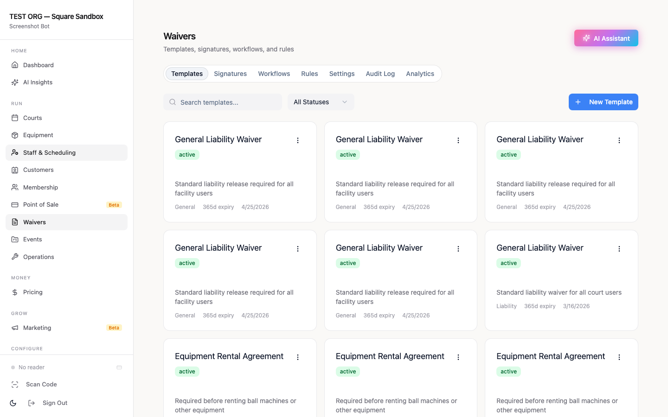Go to Courts calendar icon
The width and height of the screenshot is (668, 417).
click(x=15, y=118)
